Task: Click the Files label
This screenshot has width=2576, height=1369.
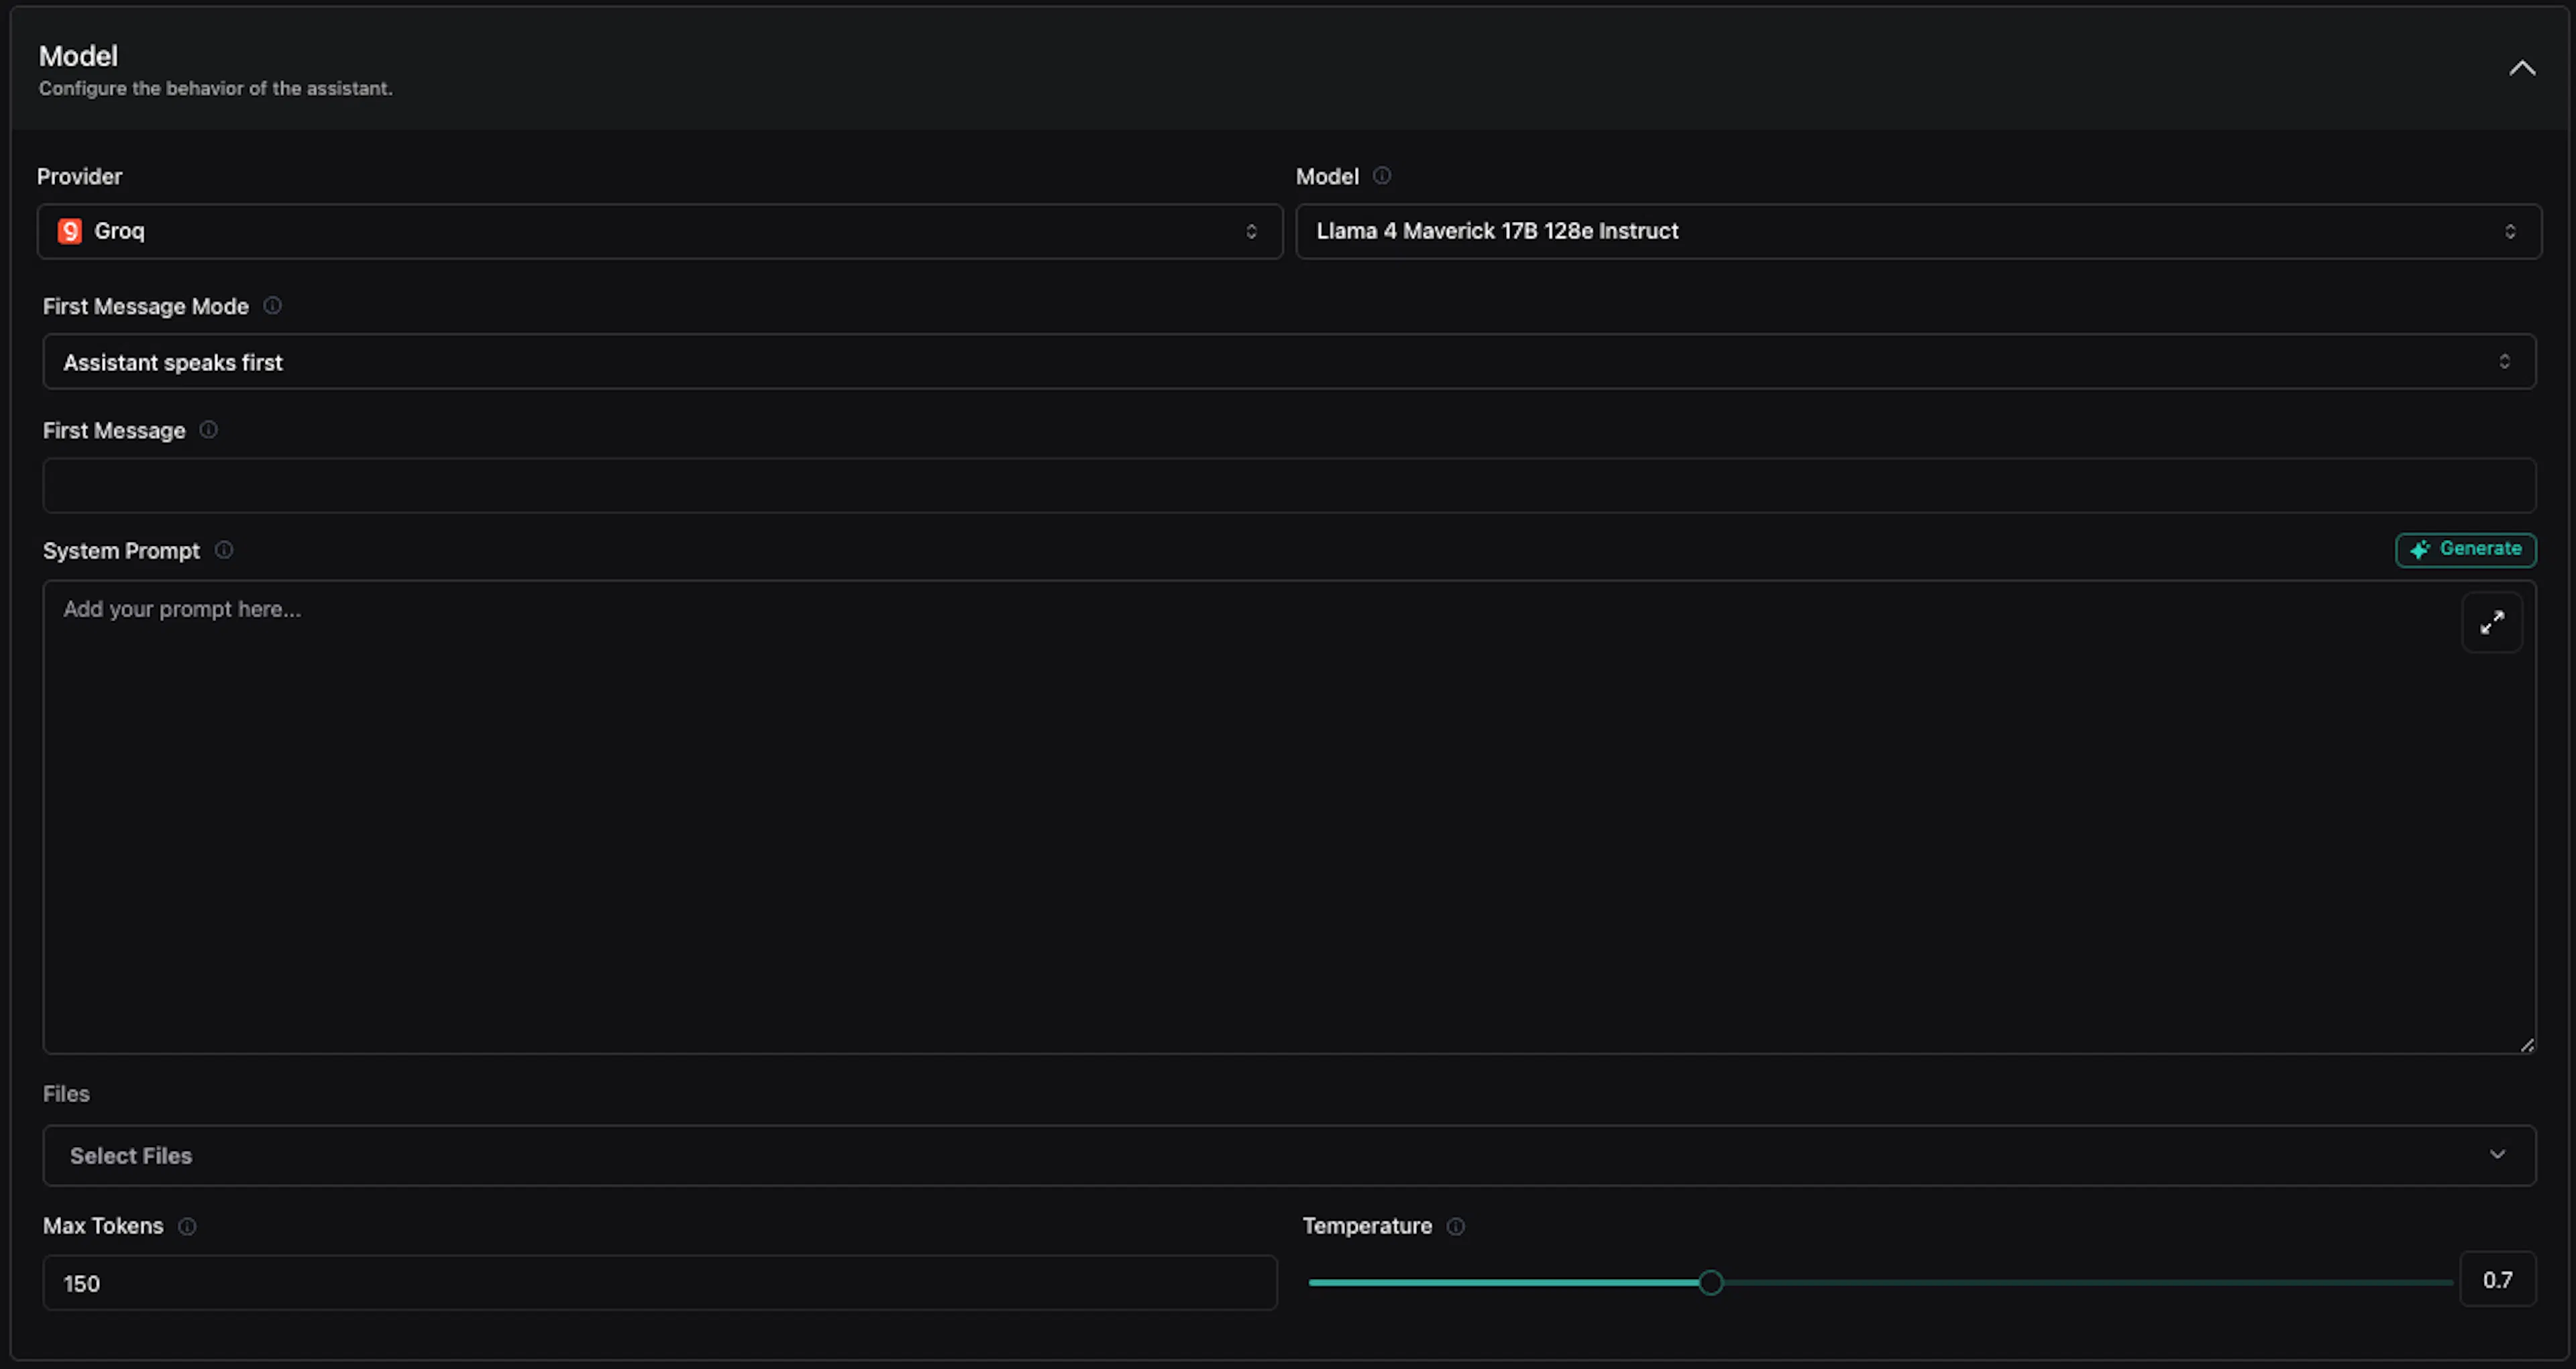Action: (x=66, y=1094)
